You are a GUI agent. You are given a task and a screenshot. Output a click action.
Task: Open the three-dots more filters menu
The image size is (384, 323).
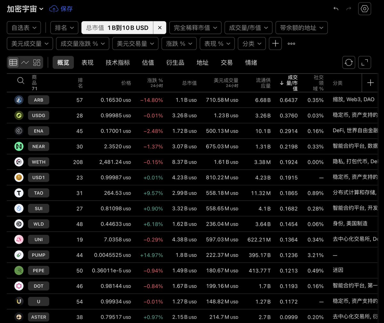[x=291, y=44]
